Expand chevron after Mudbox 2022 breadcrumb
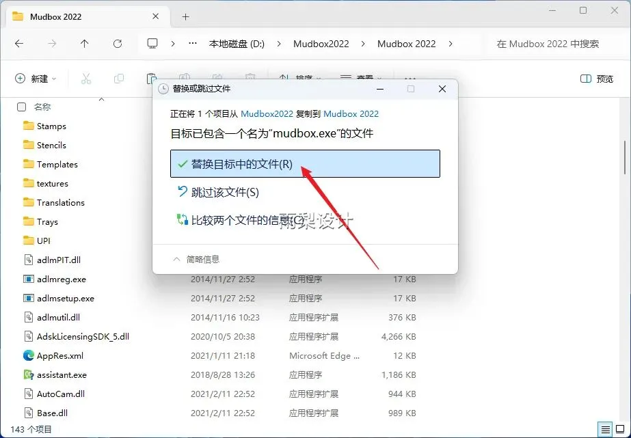631x438 pixels. click(x=451, y=44)
